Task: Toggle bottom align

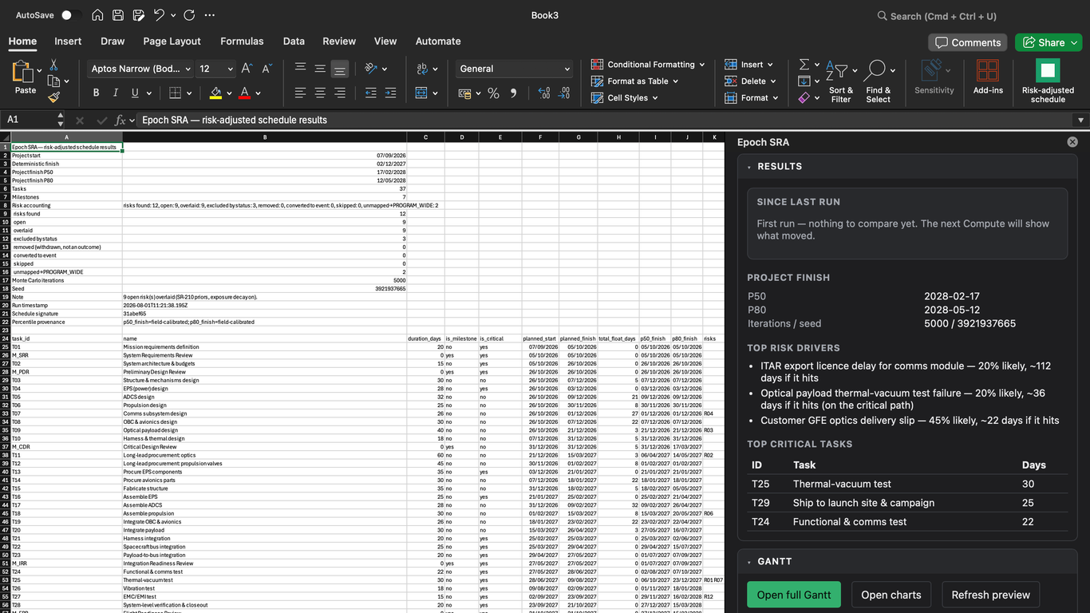Action: [340, 69]
